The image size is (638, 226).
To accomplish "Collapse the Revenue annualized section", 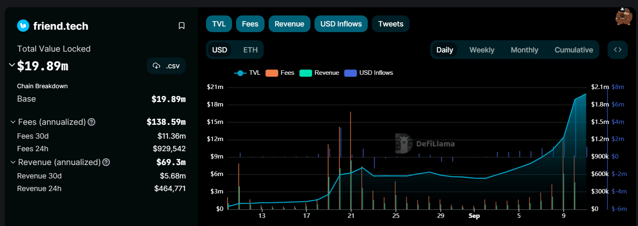I will (13, 162).
